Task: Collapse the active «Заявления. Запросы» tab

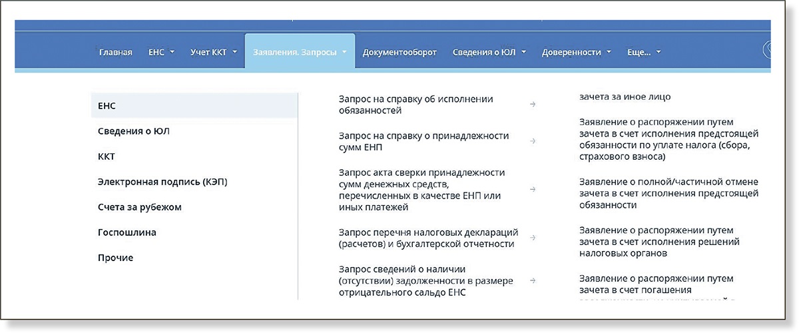Action: [x=300, y=52]
